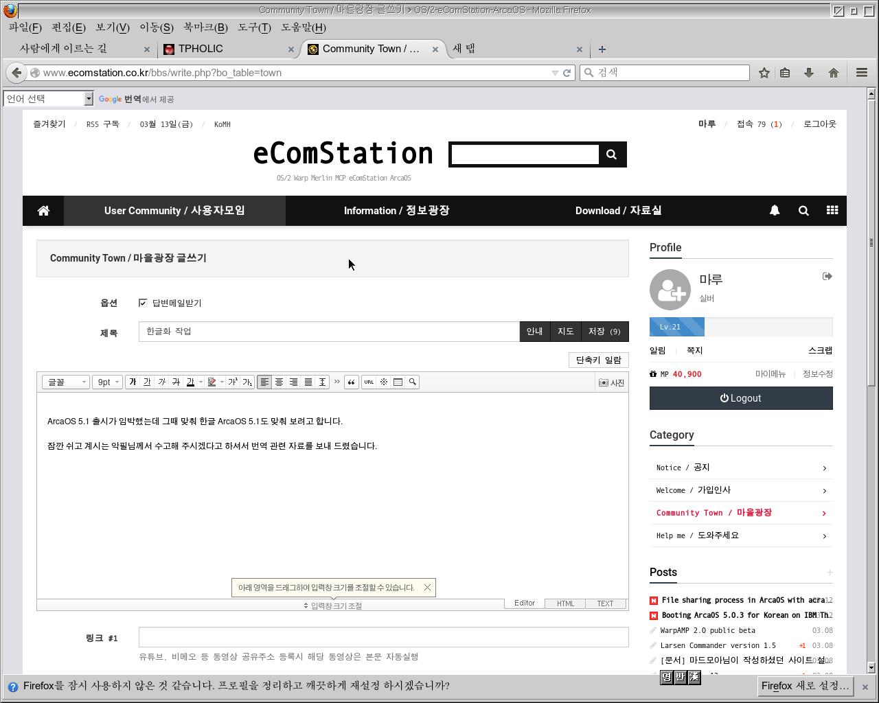The height and width of the screenshot is (703, 879).
Task: Switch to Editor mode tab
Action: click(x=525, y=603)
